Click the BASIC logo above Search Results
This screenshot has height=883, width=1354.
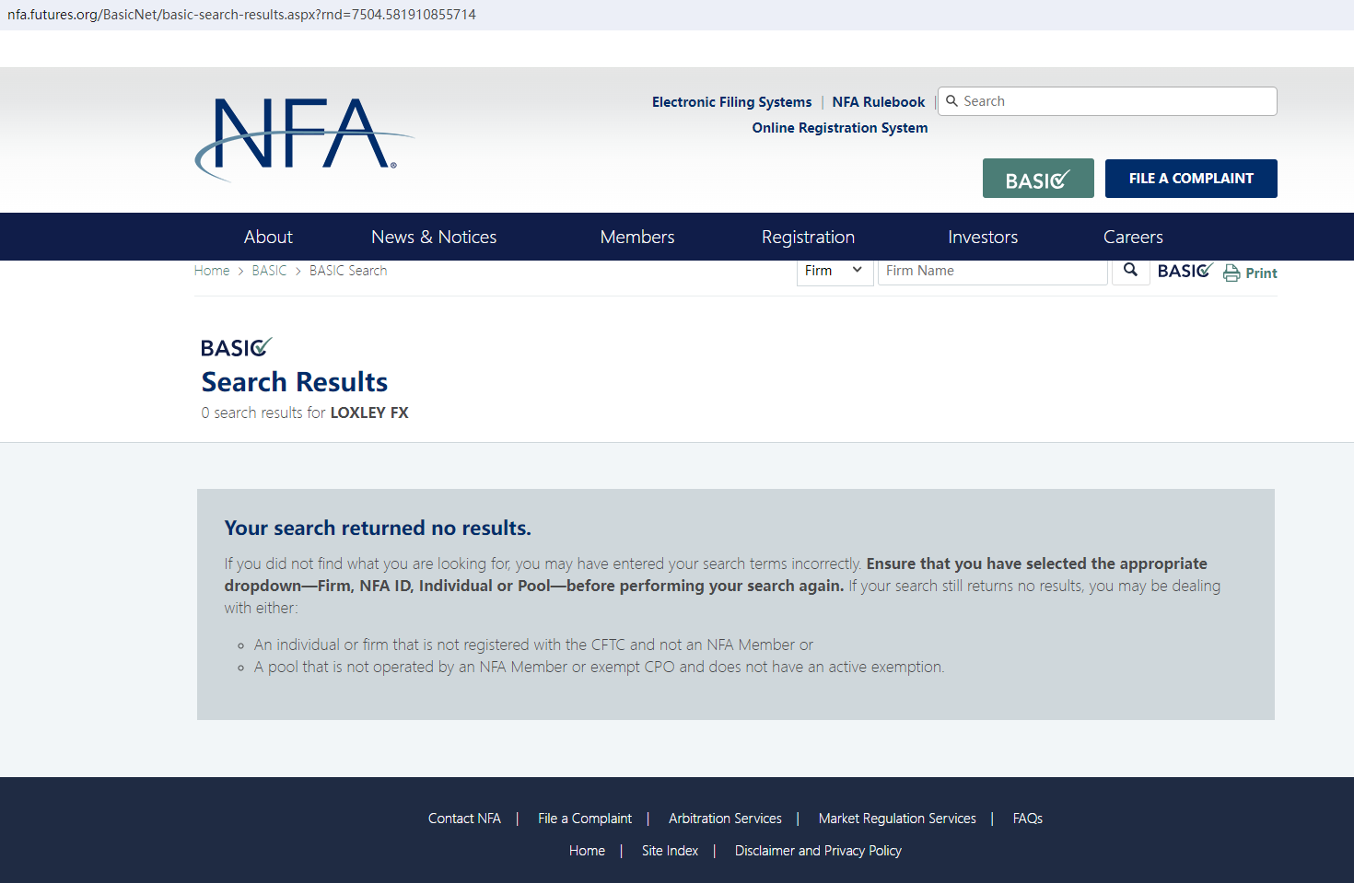pyautogui.click(x=237, y=347)
